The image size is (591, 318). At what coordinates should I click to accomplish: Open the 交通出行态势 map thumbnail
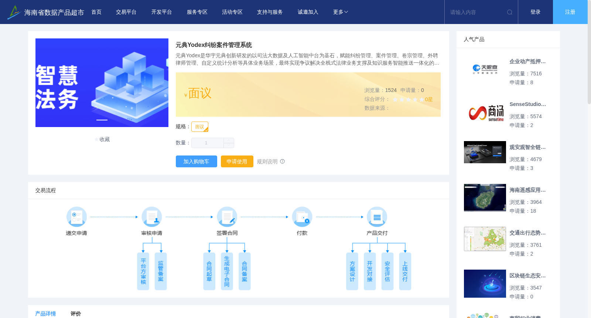click(485, 239)
